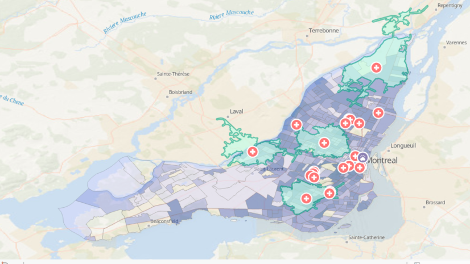Click the Sainte-Thérèse label
The image size is (470, 264).
point(173,74)
